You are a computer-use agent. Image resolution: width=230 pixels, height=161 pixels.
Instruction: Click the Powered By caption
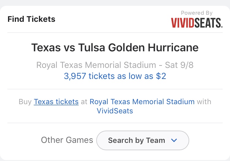[197, 13]
